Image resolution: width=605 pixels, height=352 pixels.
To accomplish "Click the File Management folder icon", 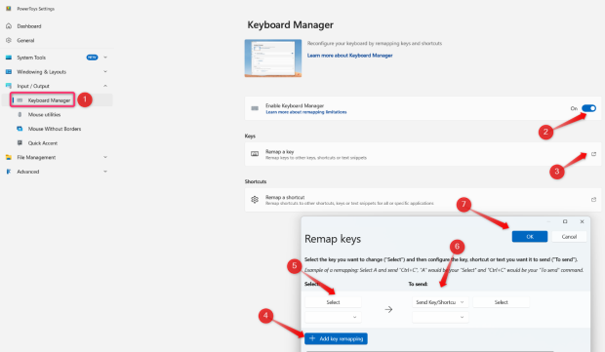I will (x=9, y=157).
